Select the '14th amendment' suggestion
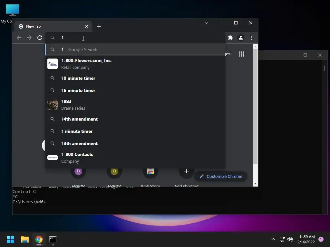 135,119
